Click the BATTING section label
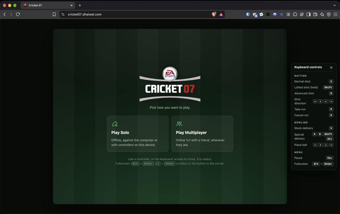 point(300,76)
